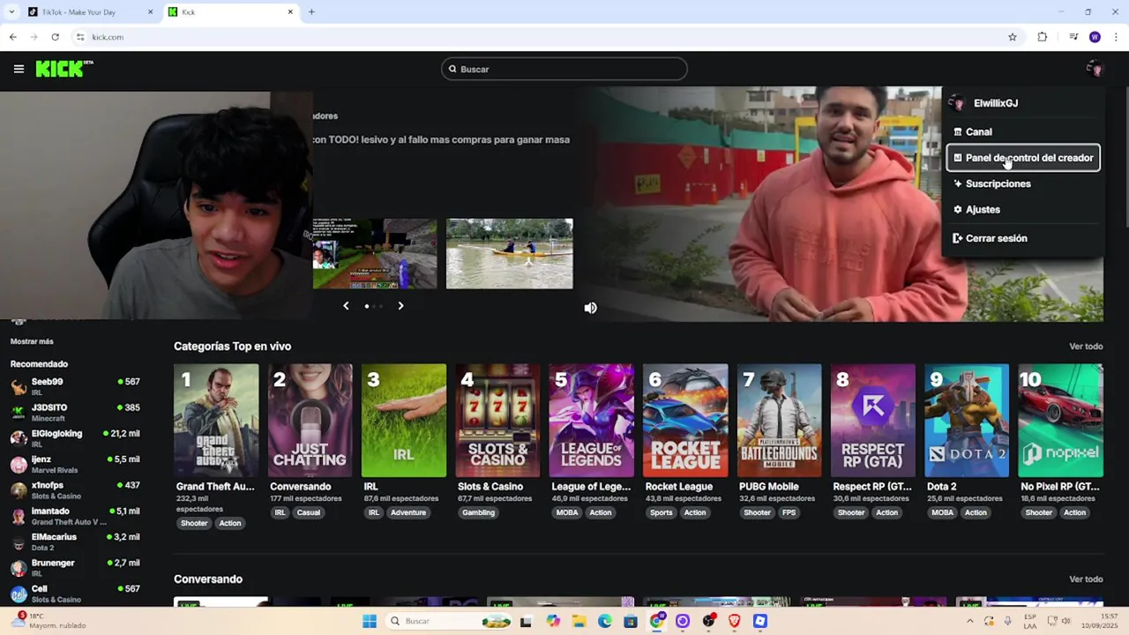Screen dimensions: 1129x635
Task: Open PUBG Mobile category card
Action: click(779, 421)
